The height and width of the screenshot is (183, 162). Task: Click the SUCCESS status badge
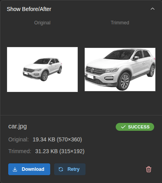point(135,127)
